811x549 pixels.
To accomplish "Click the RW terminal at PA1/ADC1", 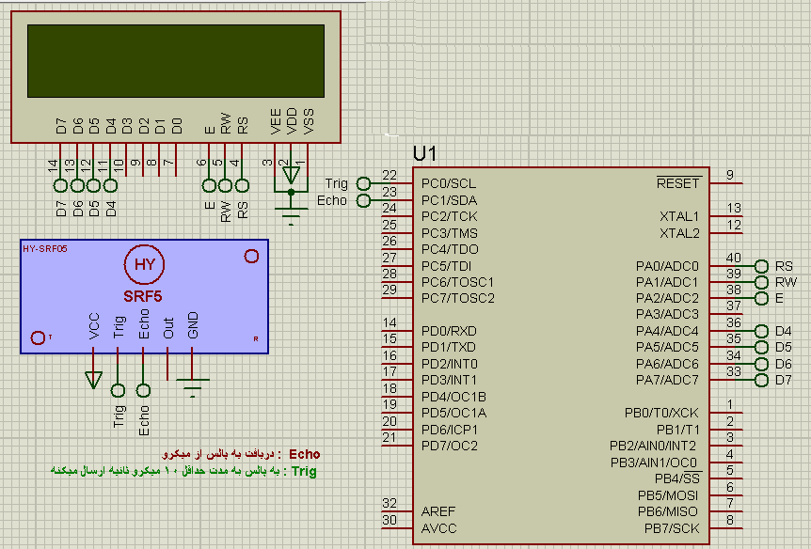I will pyautogui.click(x=761, y=282).
